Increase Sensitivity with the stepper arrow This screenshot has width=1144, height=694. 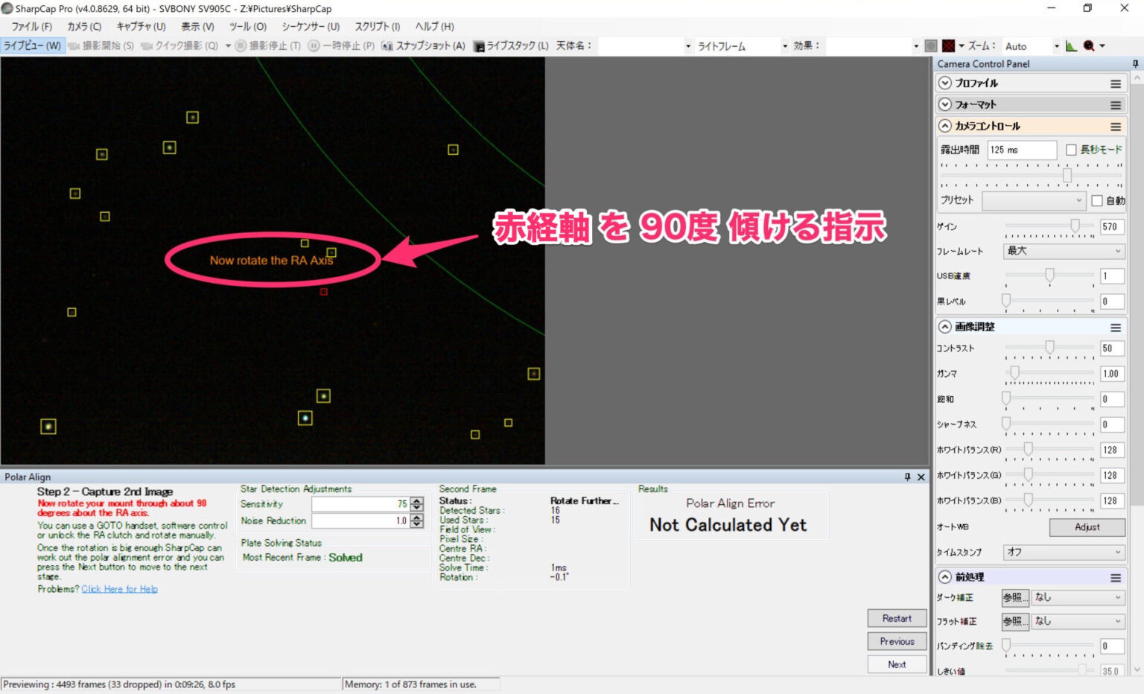[416, 501]
